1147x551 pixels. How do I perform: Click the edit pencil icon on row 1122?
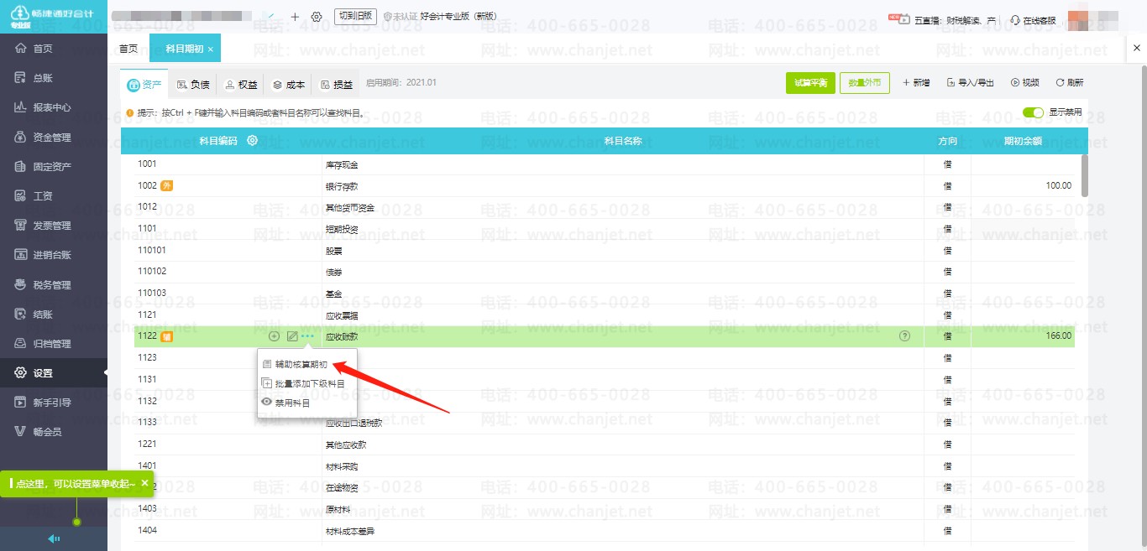pos(292,336)
